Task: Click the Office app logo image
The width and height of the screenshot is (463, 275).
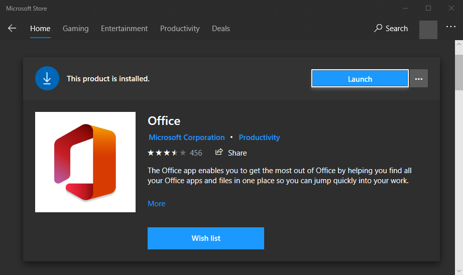Action: pyautogui.click(x=85, y=162)
